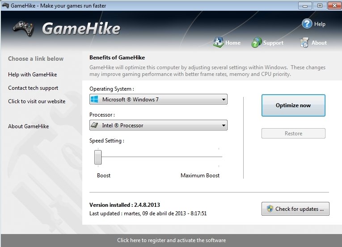
Task: Click the Last updated date text
Action: click(148, 214)
